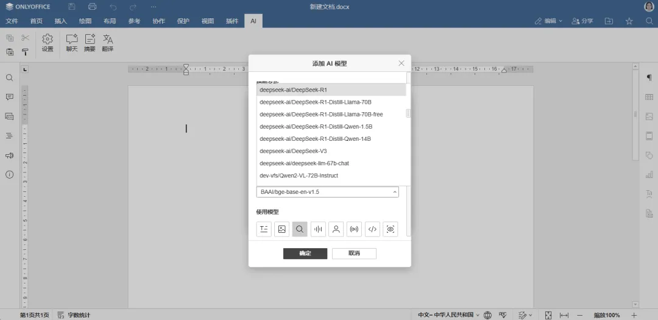Toggle the realtime broadcast capability
Image resolution: width=658 pixels, height=320 pixels.
354,229
